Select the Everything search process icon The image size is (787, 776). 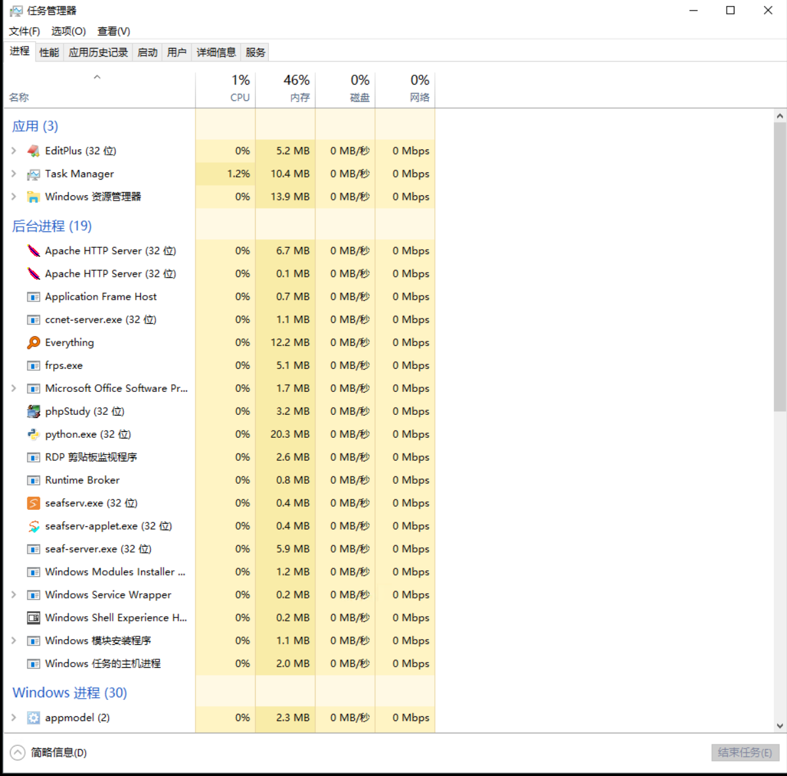pos(33,343)
